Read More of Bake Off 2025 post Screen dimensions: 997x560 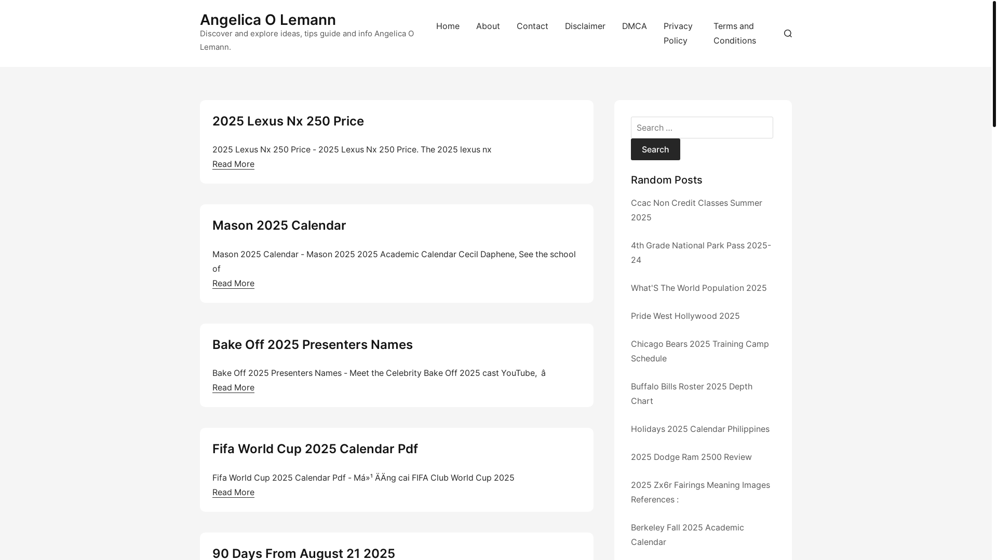click(233, 387)
